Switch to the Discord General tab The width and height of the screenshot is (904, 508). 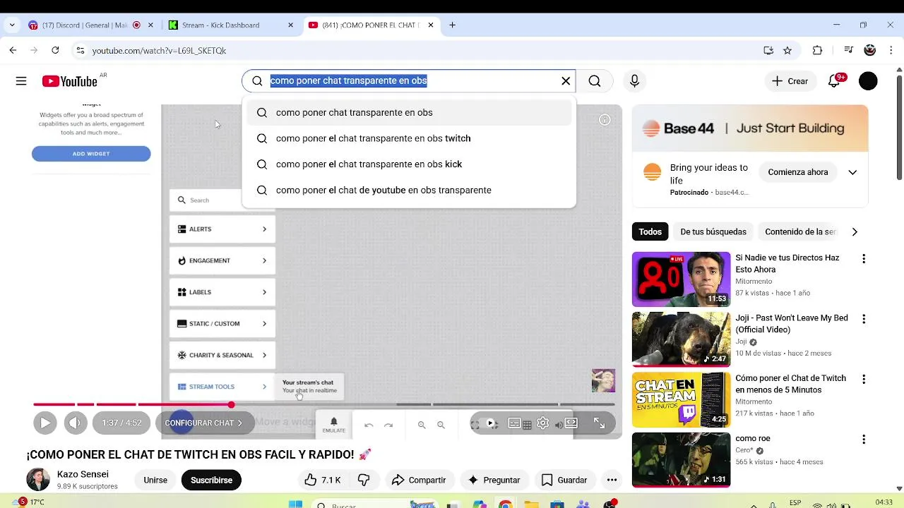coord(89,25)
